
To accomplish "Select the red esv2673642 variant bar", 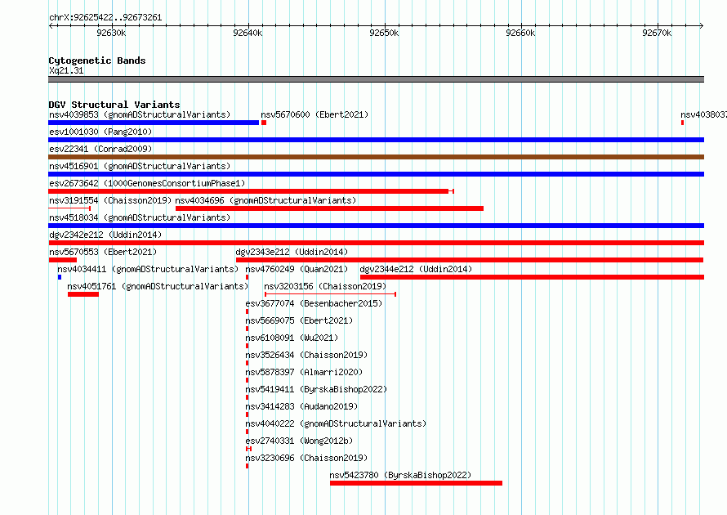I will tap(251, 191).
